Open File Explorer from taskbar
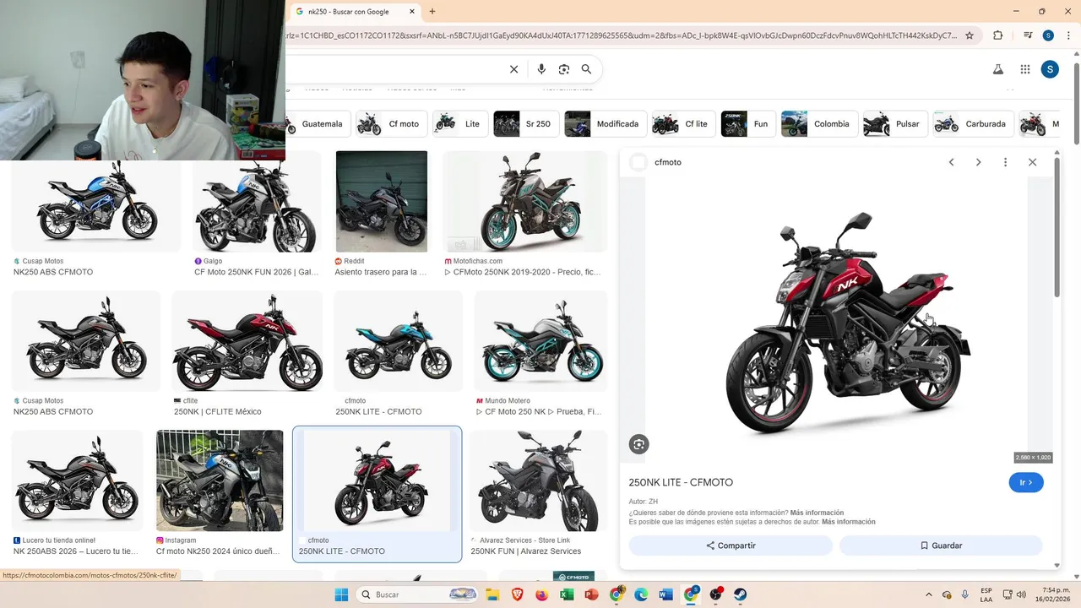Screen dimensions: 1081x608 pos(492,594)
